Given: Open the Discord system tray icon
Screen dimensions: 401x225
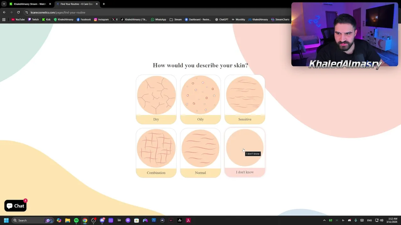Looking at the screenshot, I should [x=349, y=220].
